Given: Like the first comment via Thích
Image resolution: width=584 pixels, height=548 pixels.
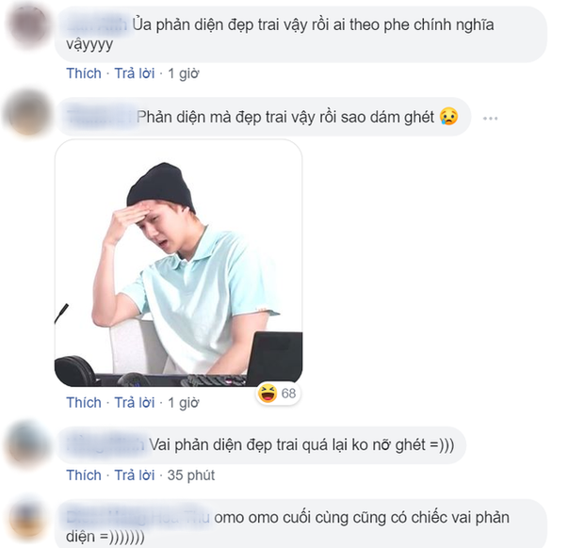Looking at the screenshot, I should (84, 73).
